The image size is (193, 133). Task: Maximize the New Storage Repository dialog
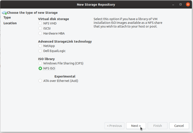pyautogui.click(x=180, y=4)
